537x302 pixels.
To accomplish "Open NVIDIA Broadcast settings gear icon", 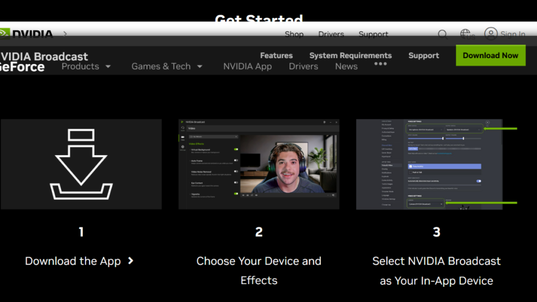I will 182,147.
